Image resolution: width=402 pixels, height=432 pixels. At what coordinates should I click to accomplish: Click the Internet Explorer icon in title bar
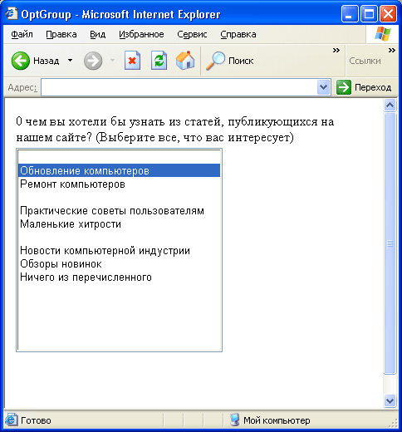click(x=12, y=13)
